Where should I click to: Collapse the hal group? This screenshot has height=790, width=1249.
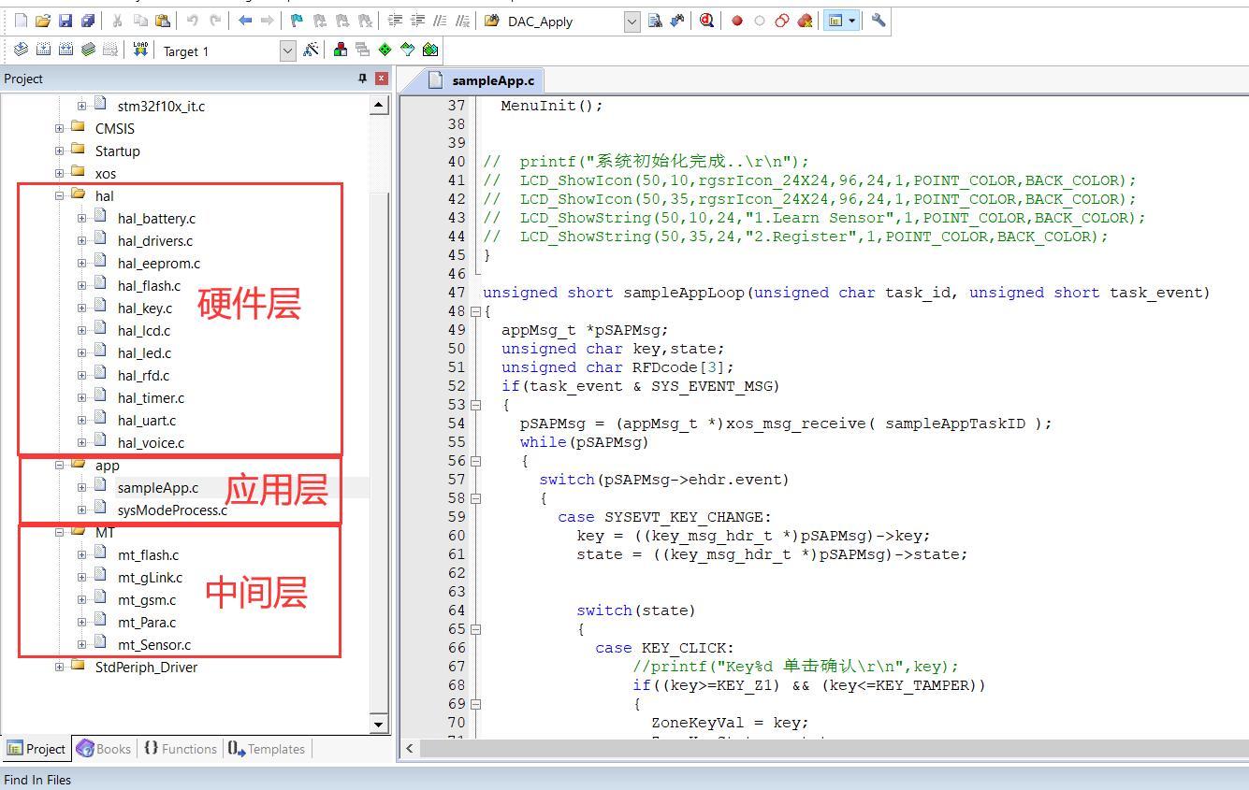[x=60, y=195]
